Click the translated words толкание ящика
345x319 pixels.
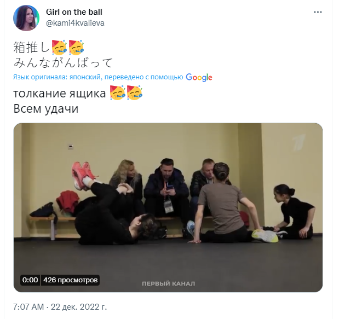(x=60, y=94)
